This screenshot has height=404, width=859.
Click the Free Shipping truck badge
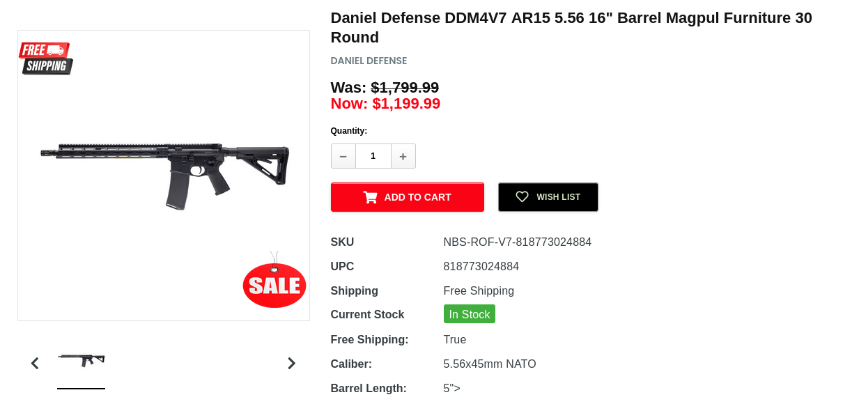[x=46, y=58]
